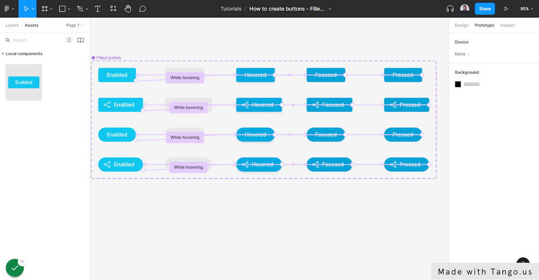
Task: Open the Tutorials project link
Action: tap(231, 9)
